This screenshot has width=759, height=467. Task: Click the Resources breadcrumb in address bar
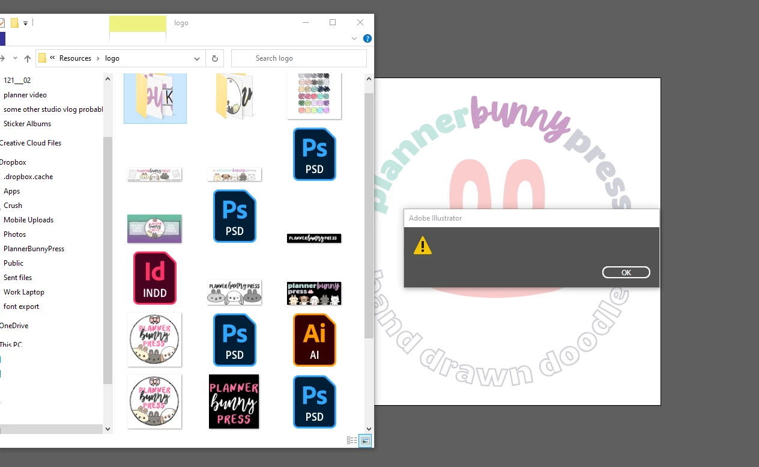click(75, 58)
